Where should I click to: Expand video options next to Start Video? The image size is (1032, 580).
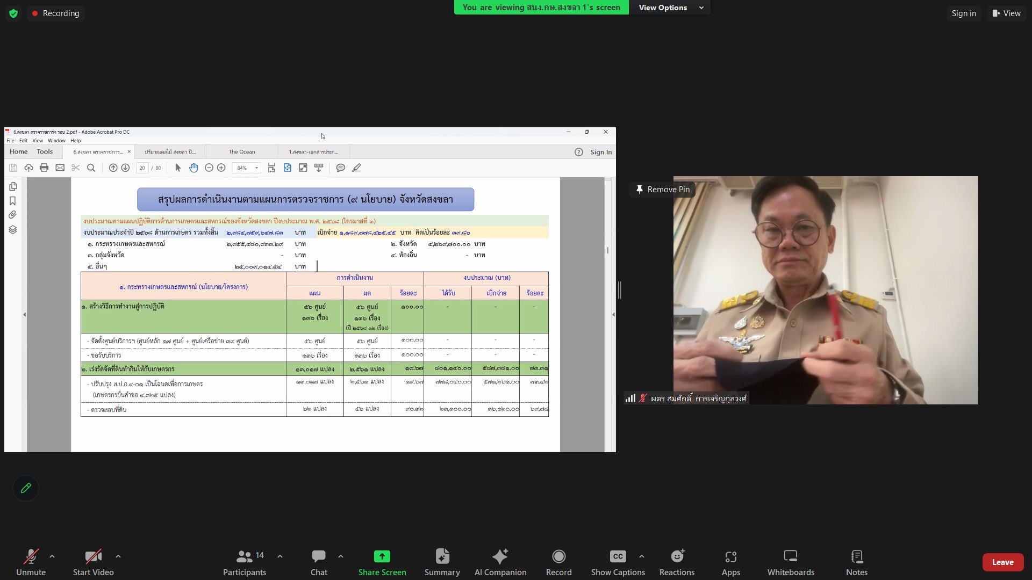pyautogui.click(x=118, y=556)
